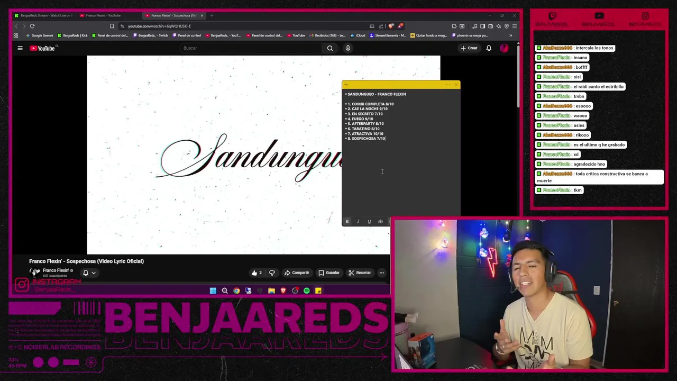This screenshot has height=381, width=677.
Task: Dislike the Sospechosa video
Action: pos(272,273)
